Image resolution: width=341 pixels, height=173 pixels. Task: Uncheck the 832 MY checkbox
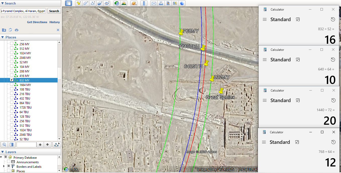tap(12, 80)
